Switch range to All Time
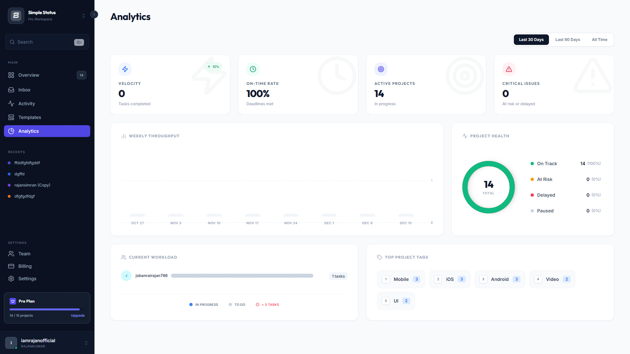Screen dimensions: 630x354 [599, 40]
